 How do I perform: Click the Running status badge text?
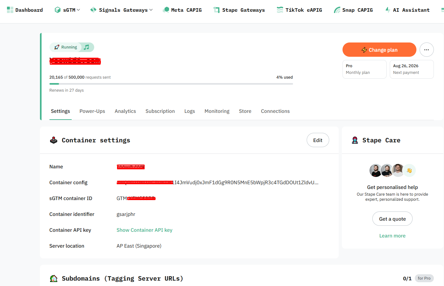tap(69, 47)
